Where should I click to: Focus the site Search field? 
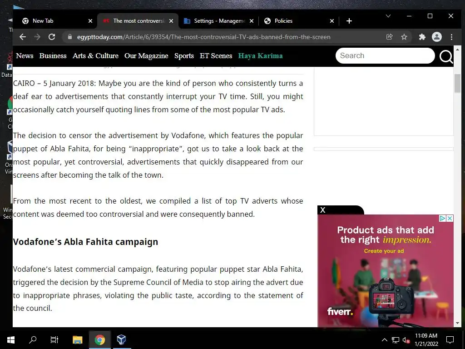(x=385, y=55)
